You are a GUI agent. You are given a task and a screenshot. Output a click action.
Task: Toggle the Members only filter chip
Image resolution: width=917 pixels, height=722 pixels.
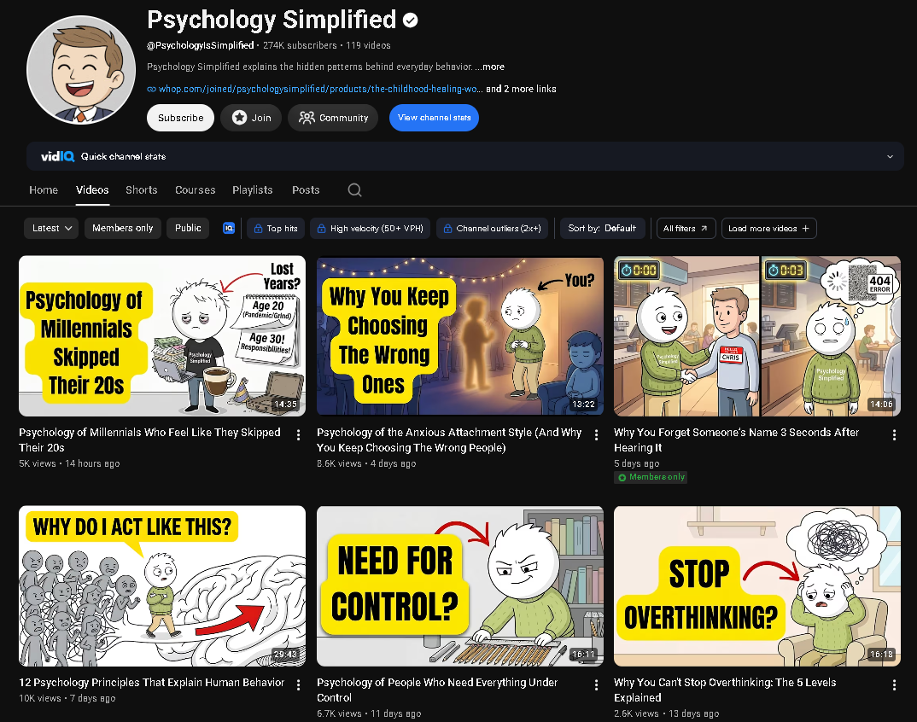pyautogui.click(x=122, y=228)
